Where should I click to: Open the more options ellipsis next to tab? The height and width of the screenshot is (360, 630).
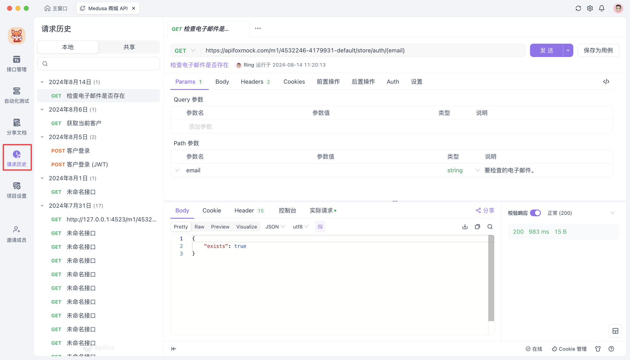[x=258, y=28]
